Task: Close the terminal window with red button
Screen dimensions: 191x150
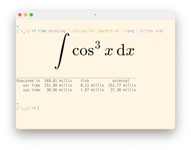Action: pyautogui.click(x=20, y=15)
